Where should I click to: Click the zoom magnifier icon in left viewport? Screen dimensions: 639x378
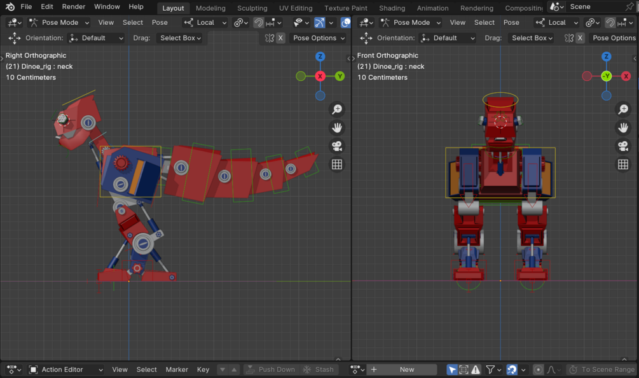coord(337,109)
